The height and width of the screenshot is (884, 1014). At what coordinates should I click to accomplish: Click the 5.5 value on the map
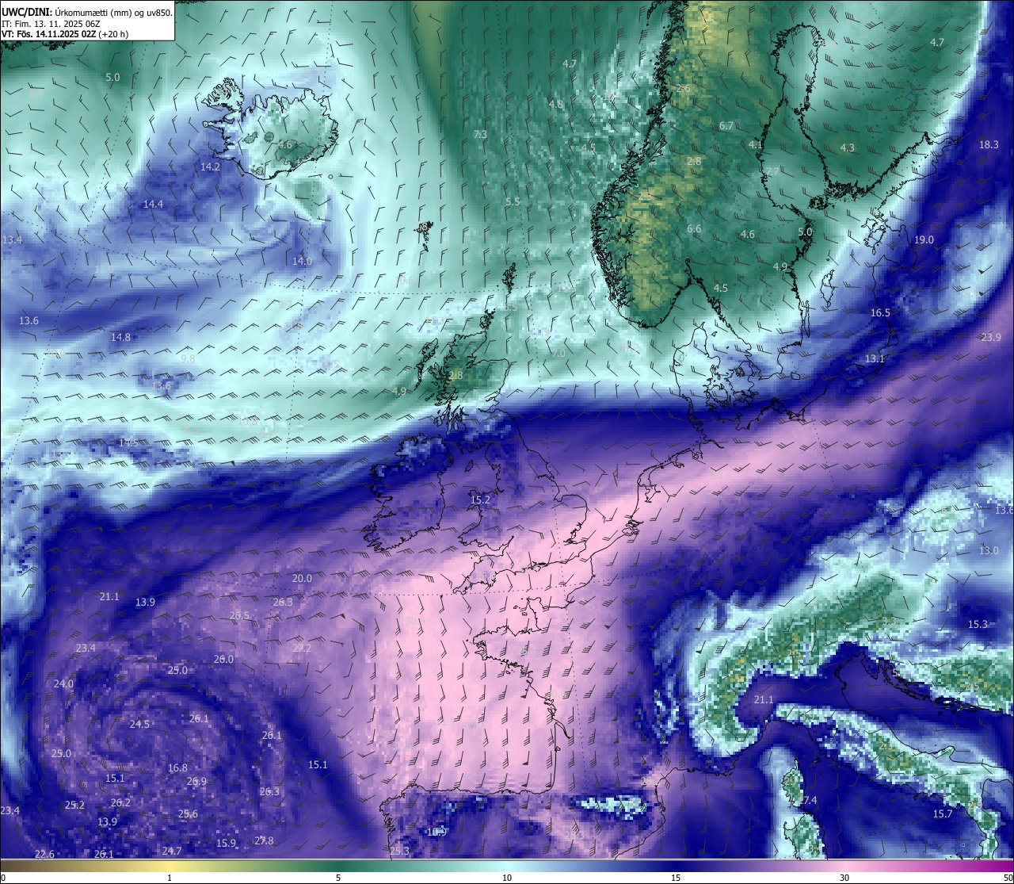[513, 202]
